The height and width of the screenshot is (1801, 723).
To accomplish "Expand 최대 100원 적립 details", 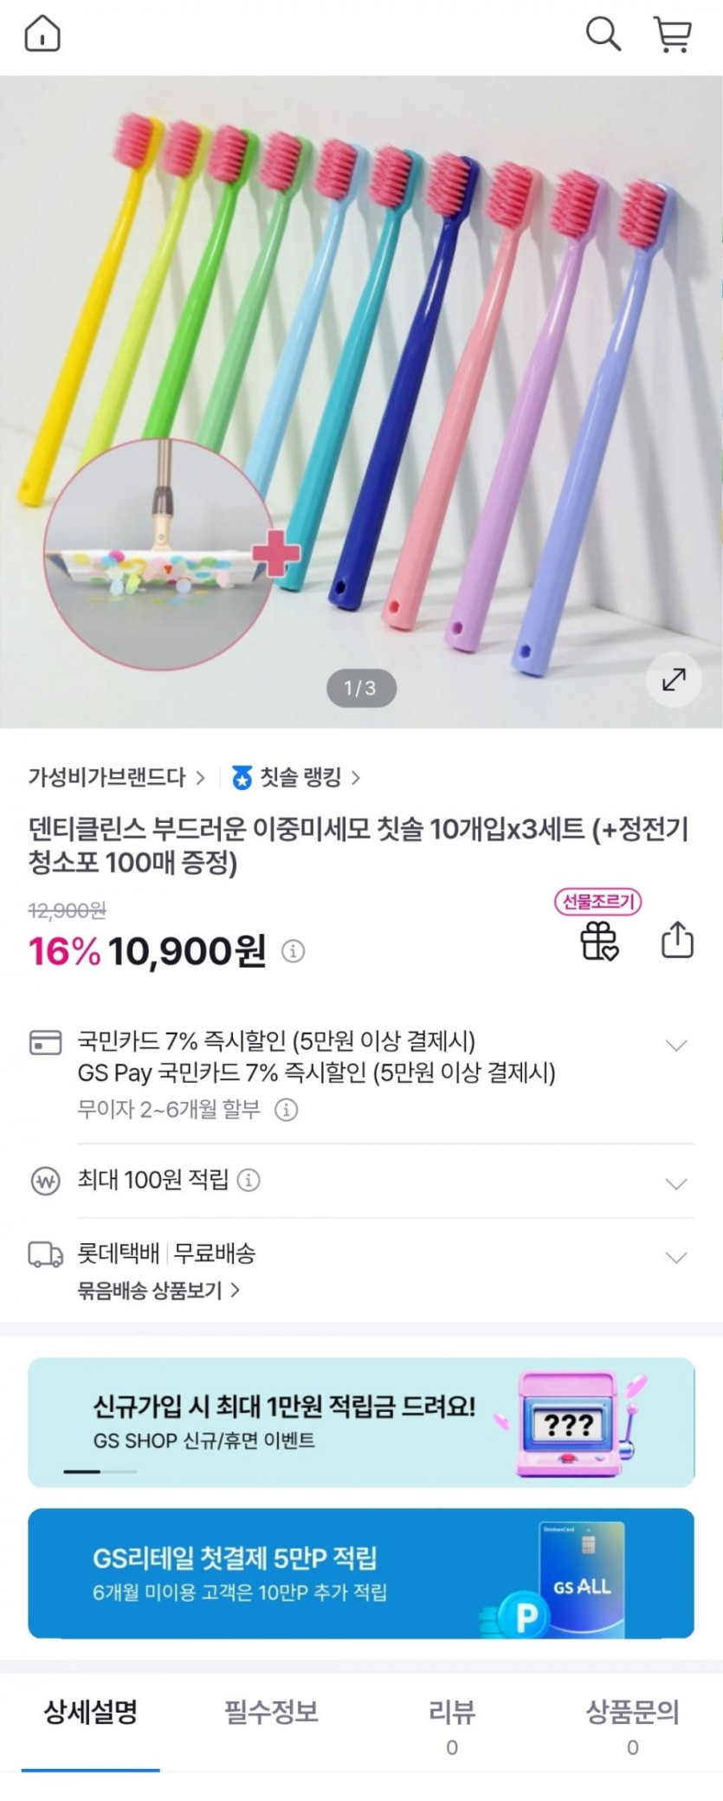I will point(676,1183).
